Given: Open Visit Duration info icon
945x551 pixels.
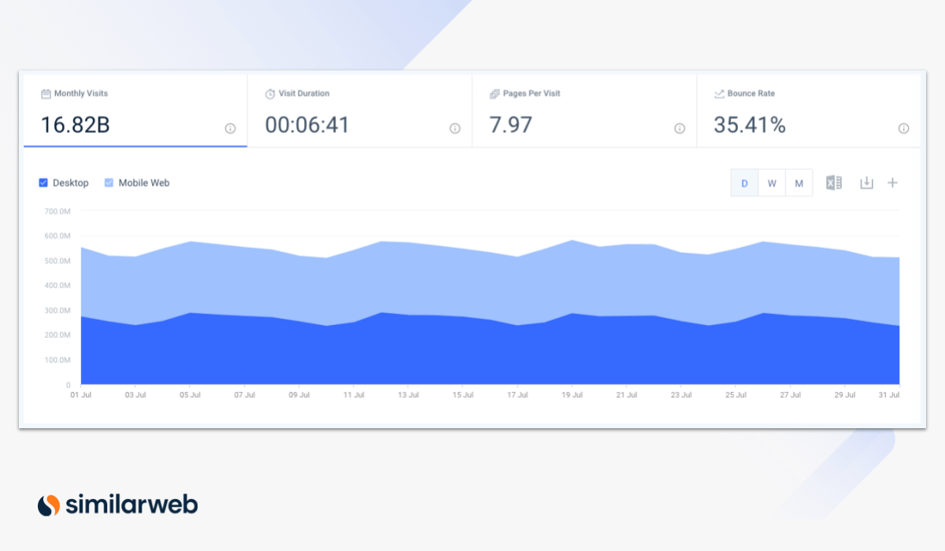Looking at the screenshot, I should (454, 128).
